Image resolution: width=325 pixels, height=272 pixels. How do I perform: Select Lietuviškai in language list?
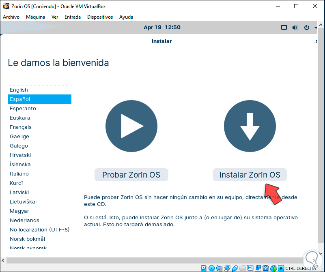(40, 201)
